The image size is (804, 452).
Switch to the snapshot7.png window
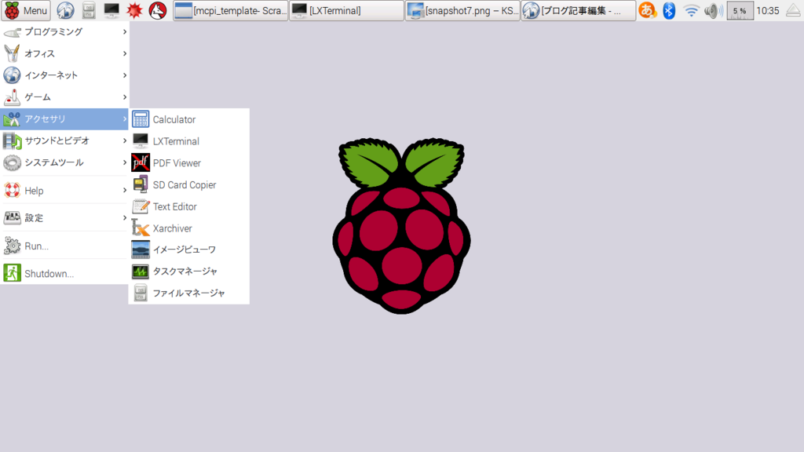[462, 10]
